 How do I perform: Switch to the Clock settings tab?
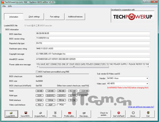tap(34, 16)
